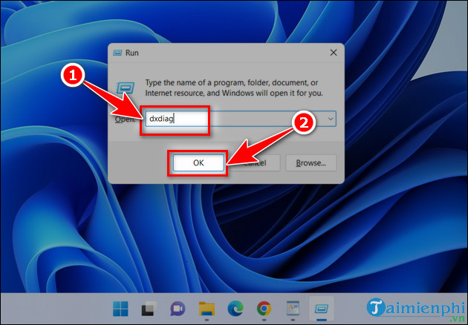Launch Microsoft Edge from the taskbar
The height and width of the screenshot is (325, 468).
(x=235, y=308)
